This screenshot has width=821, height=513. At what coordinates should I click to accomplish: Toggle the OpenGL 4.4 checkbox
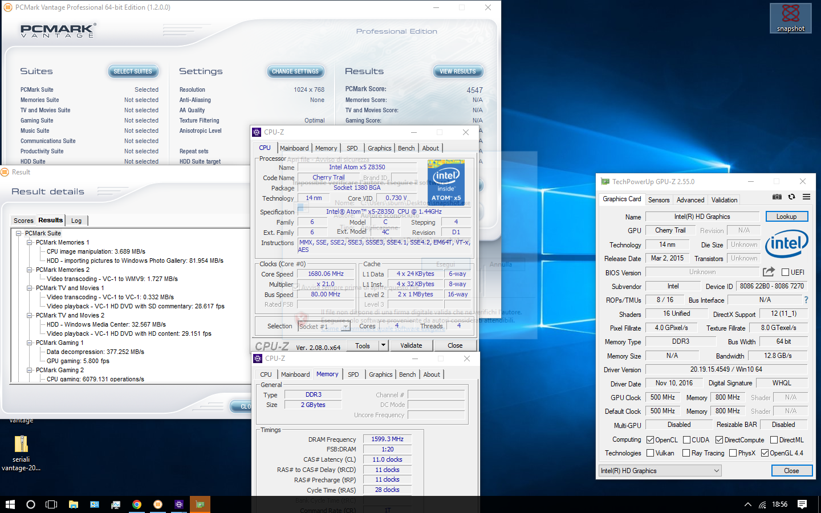[x=765, y=453]
